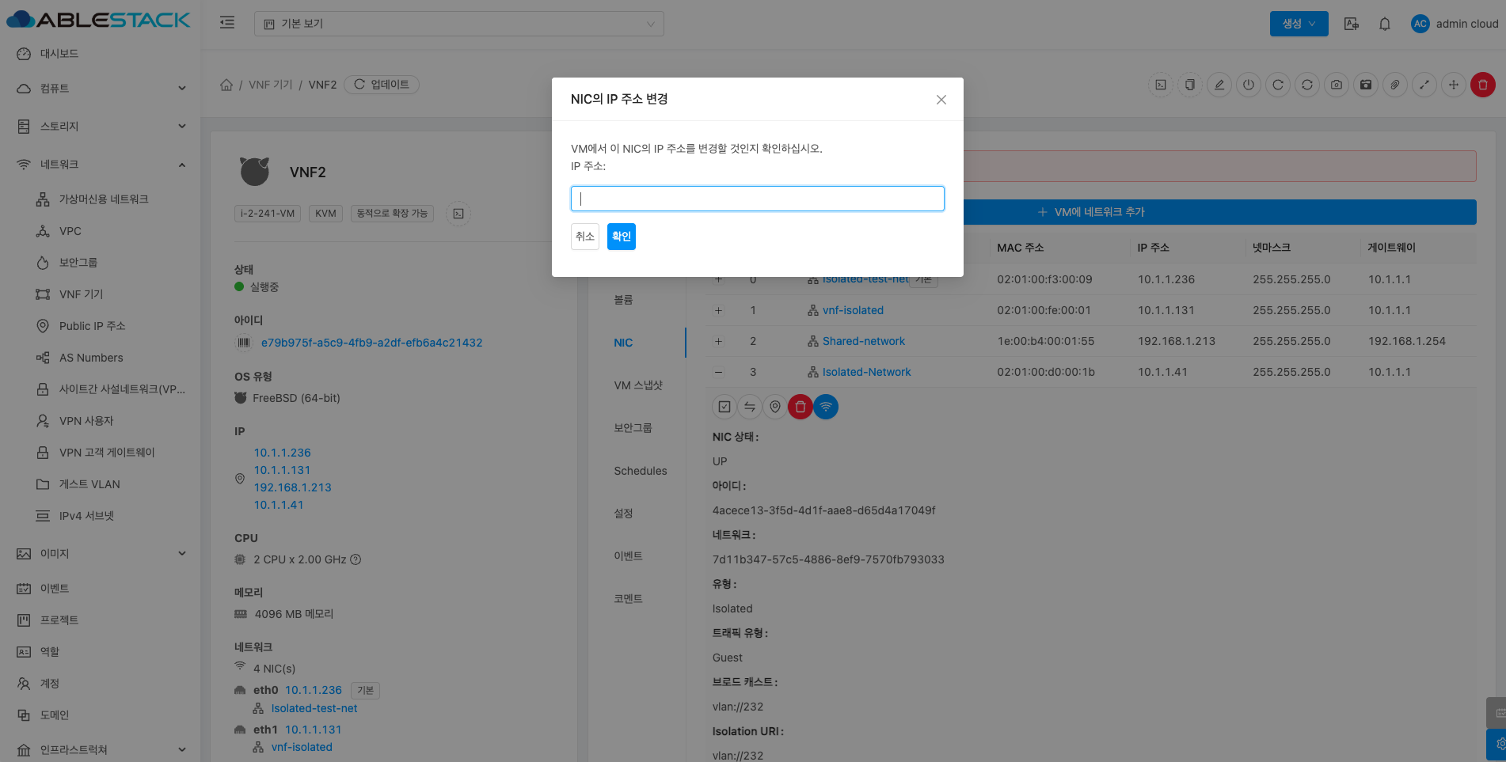Open the notification bell icon

point(1384,24)
